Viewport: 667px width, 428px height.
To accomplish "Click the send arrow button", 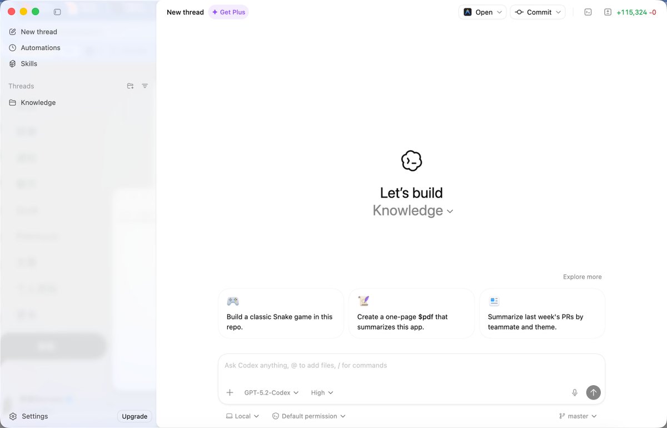I will [593, 392].
